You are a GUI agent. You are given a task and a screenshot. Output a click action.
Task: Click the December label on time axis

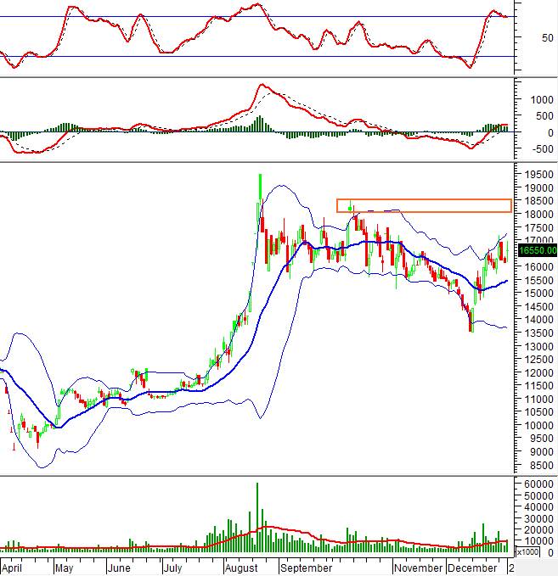(473, 568)
